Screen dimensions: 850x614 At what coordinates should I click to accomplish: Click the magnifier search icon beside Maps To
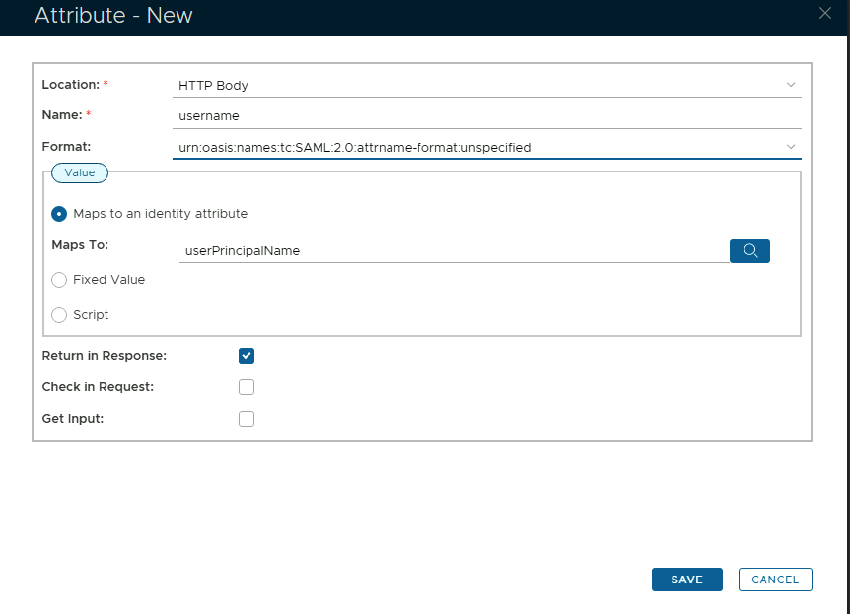(749, 251)
